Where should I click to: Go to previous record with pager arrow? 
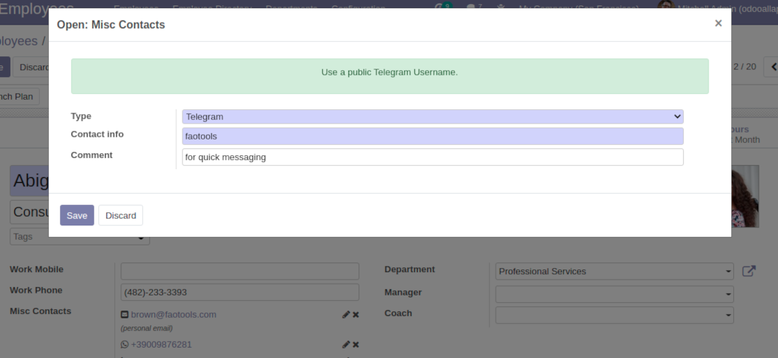coord(773,67)
